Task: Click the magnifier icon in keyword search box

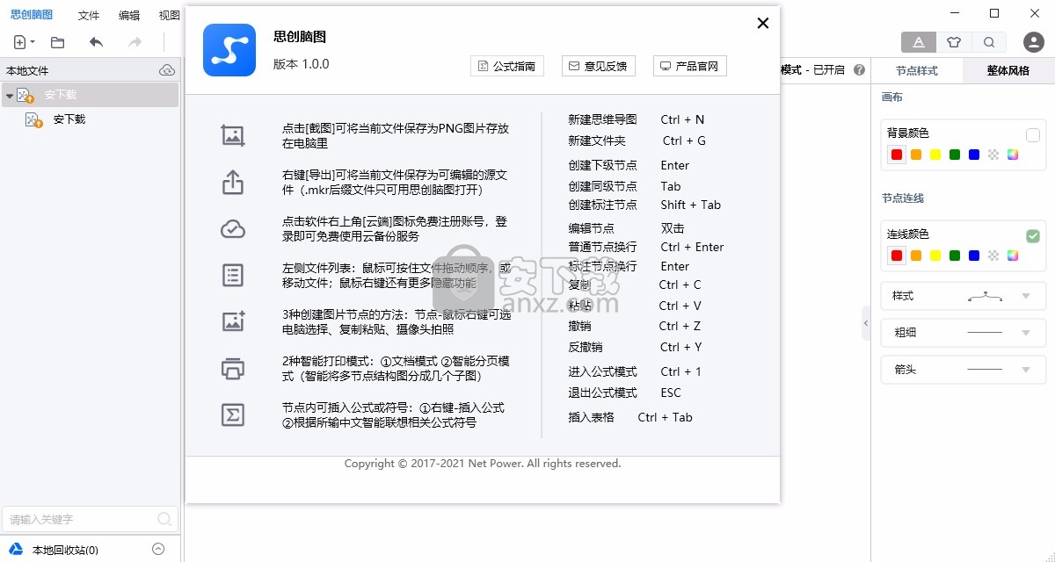Action: (164, 519)
